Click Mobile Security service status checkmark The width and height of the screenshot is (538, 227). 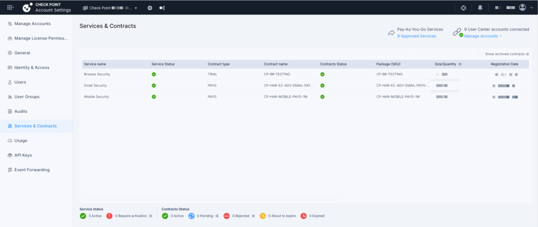pos(154,97)
